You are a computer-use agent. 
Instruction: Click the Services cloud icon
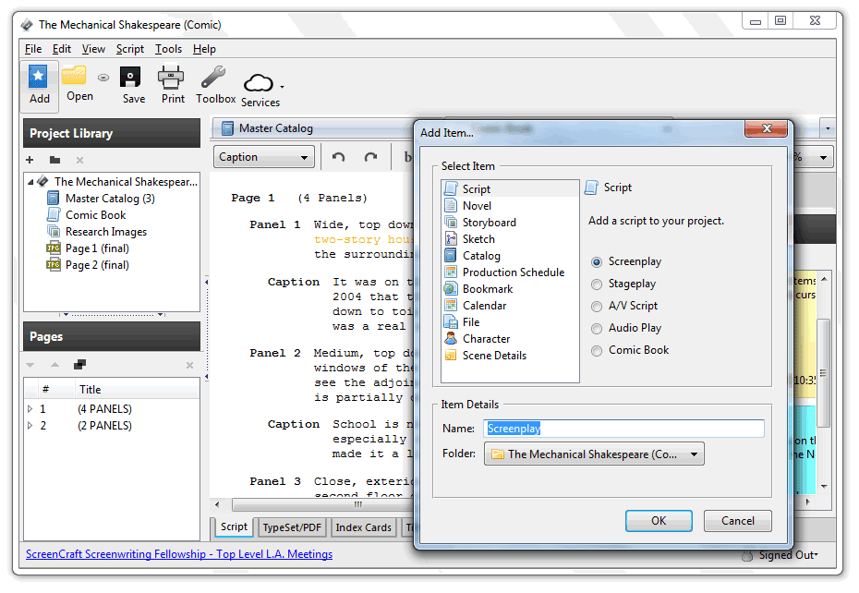(260, 81)
